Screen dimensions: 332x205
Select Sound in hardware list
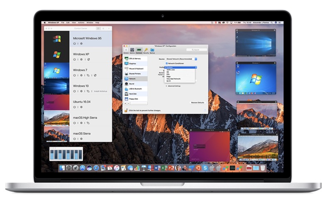click(136, 84)
